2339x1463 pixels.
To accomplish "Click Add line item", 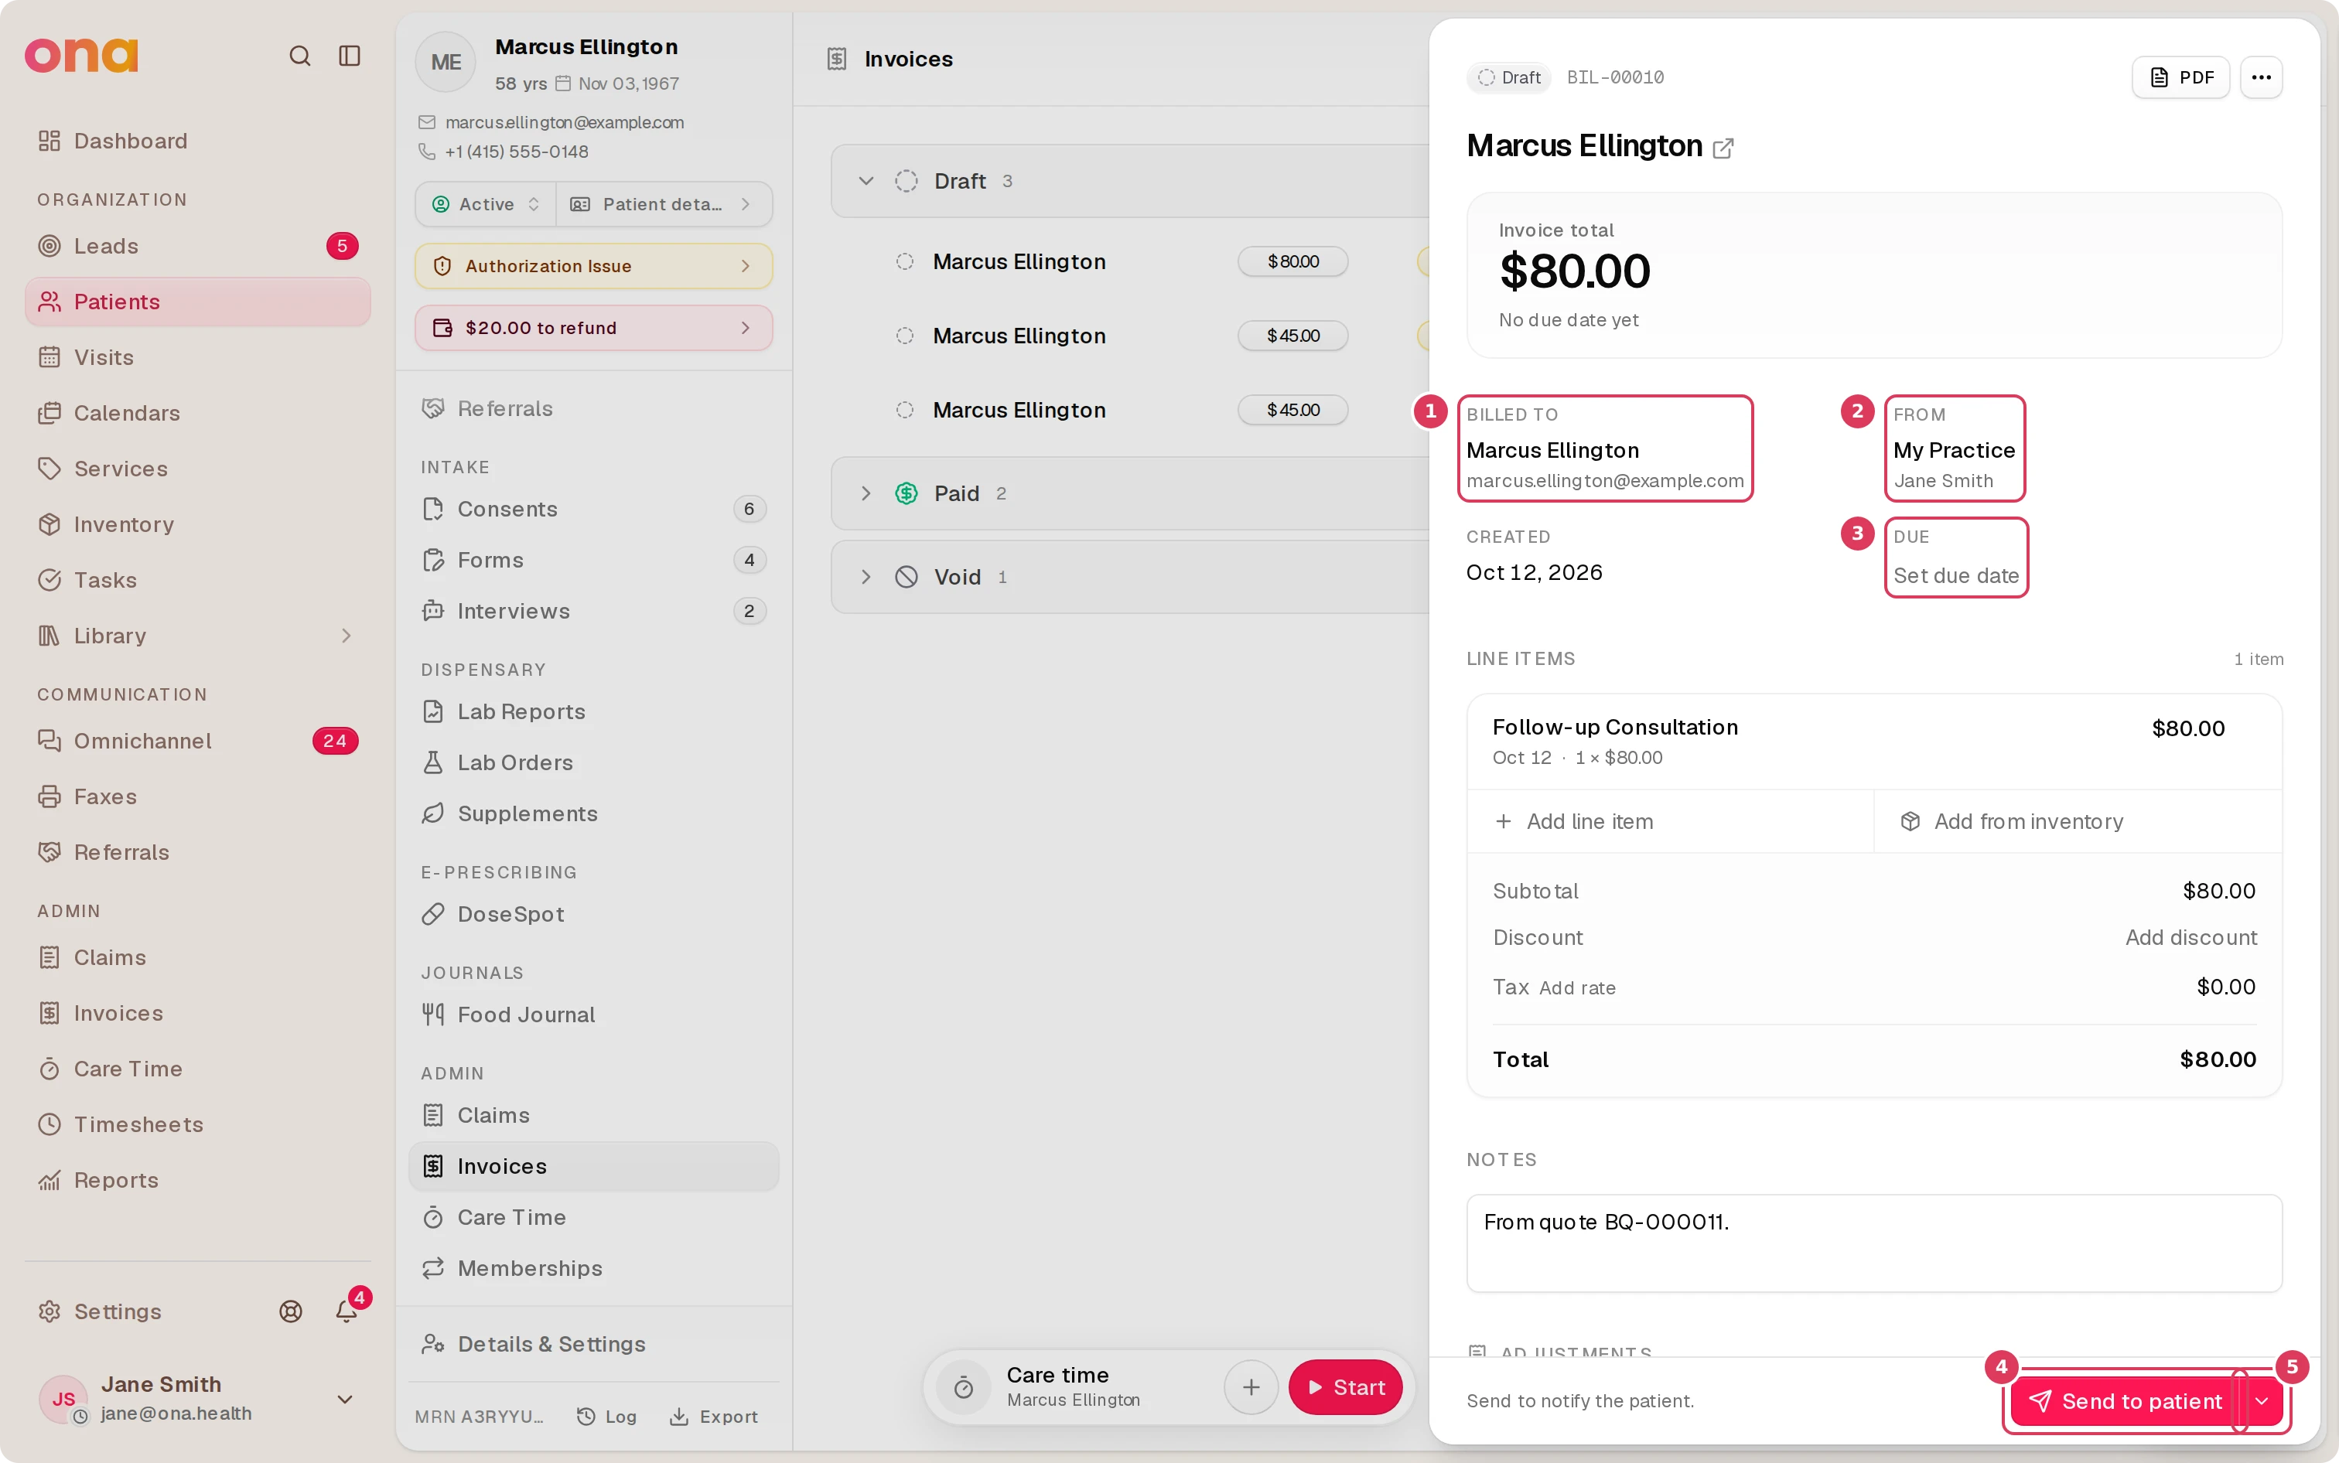I will [1670, 821].
